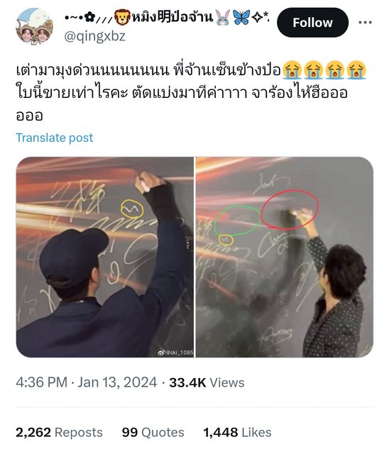The image size is (389, 454).
Task: Click the Follow button
Action: pos(312,23)
